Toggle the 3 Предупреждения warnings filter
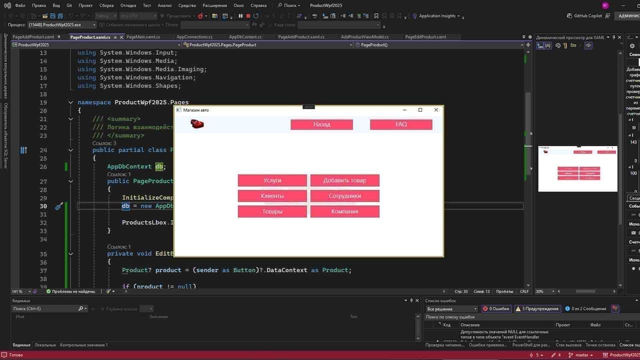 [537, 308]
